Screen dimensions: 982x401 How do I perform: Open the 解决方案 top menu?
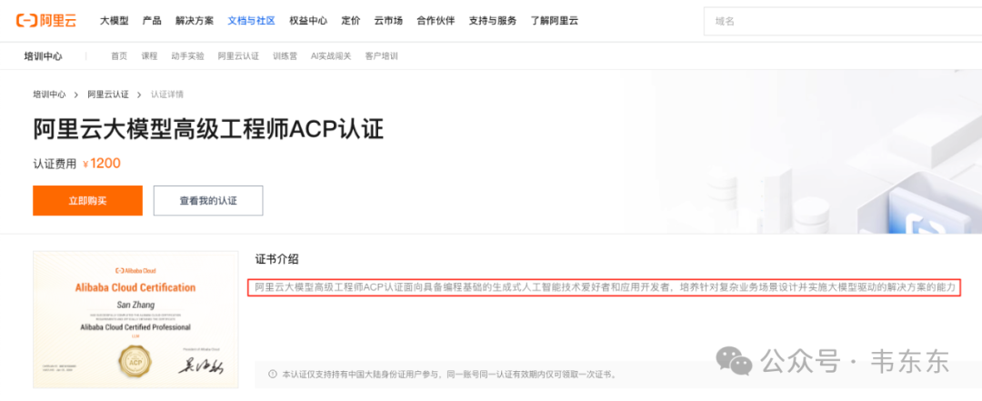pos(195,21)
